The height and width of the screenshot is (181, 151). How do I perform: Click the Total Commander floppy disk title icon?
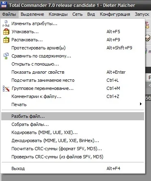(4, 4)
